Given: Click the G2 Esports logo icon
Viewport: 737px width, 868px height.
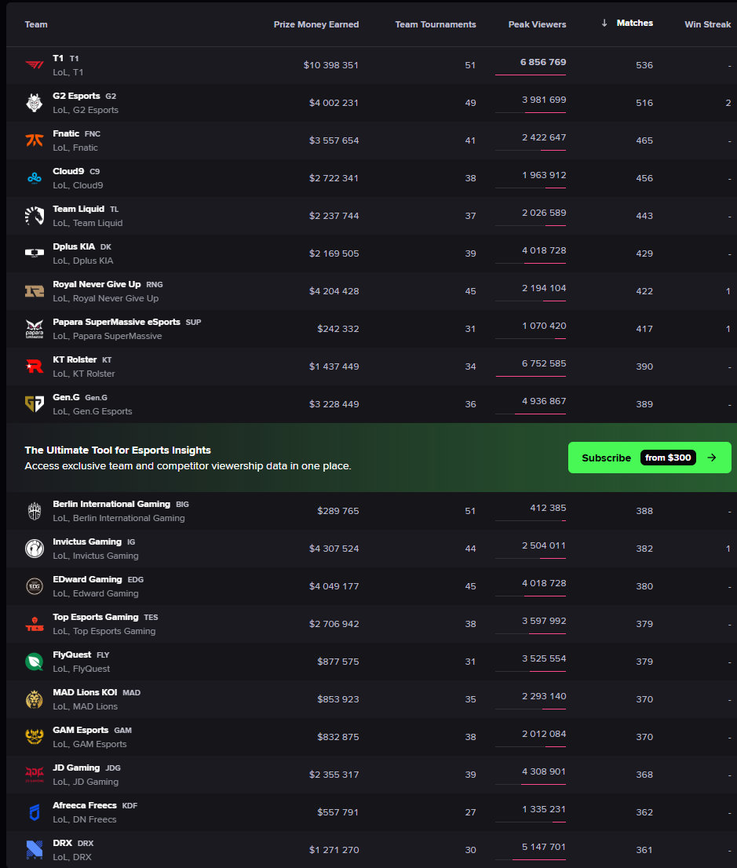Looking at the screenshot, I should click(x=35, y=103).
